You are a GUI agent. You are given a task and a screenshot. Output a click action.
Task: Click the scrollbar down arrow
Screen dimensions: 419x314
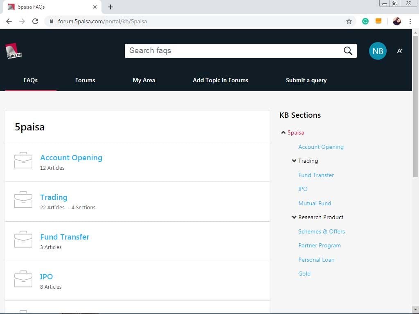click(x=415, y=310)
